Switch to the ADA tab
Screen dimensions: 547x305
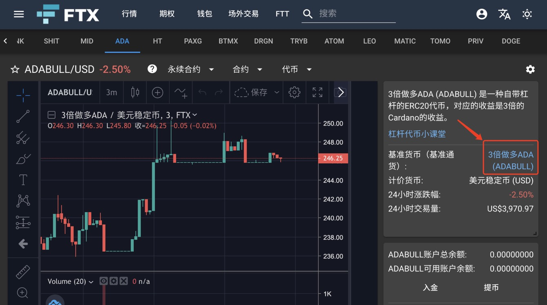[x=122, y=41]
